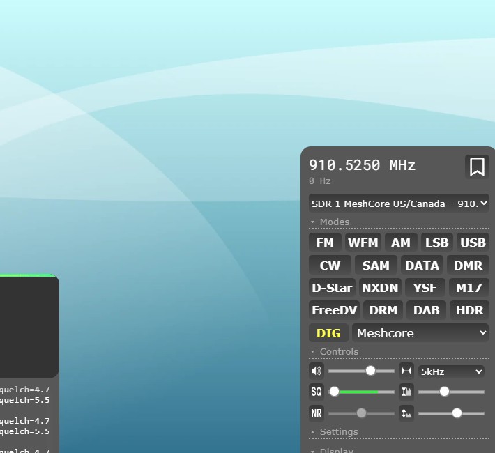Choose LSB mode
Image resolution: width=495 pixels, height=453 pixels.
(x=437, y=243)
